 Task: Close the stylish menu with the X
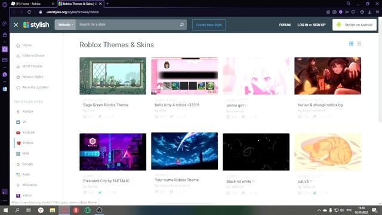click(16, 25)
